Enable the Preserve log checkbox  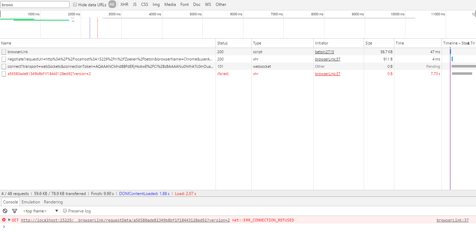[65, 211]
